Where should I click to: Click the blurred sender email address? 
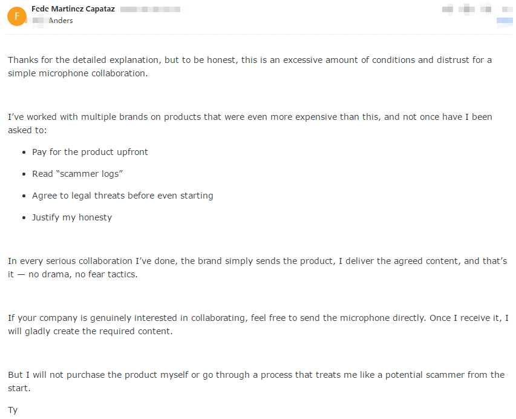click(x=150, y=10)
